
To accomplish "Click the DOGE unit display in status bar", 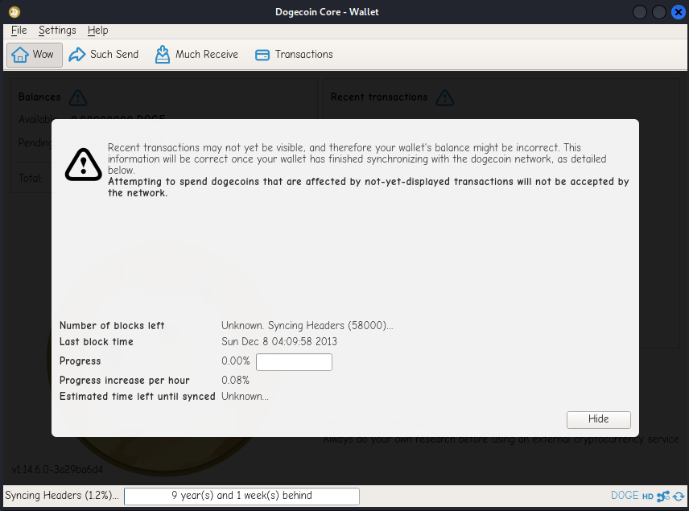I will [x=625, y=496].
